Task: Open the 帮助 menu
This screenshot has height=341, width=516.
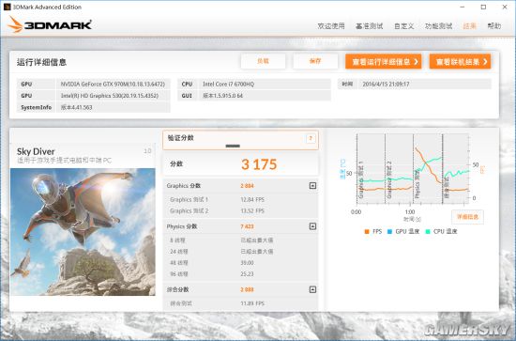Action: (493, 26)
